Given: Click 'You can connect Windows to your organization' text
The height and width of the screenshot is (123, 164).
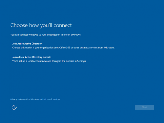Looking at the screenshot, I should click(x=46, y=35).
